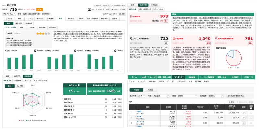
Task: Click 全ての条件を解除する button
Action: click(235, 96)
